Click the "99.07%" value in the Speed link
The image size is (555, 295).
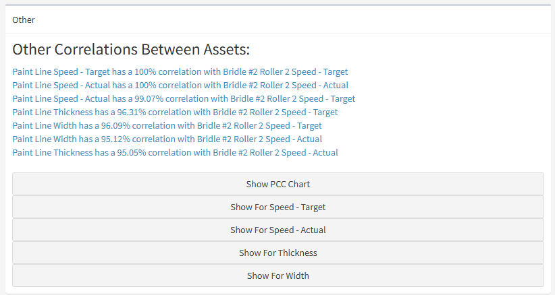[x=149, y=98]
